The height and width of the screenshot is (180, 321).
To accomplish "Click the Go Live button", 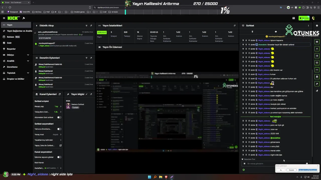I will (304, 18).
